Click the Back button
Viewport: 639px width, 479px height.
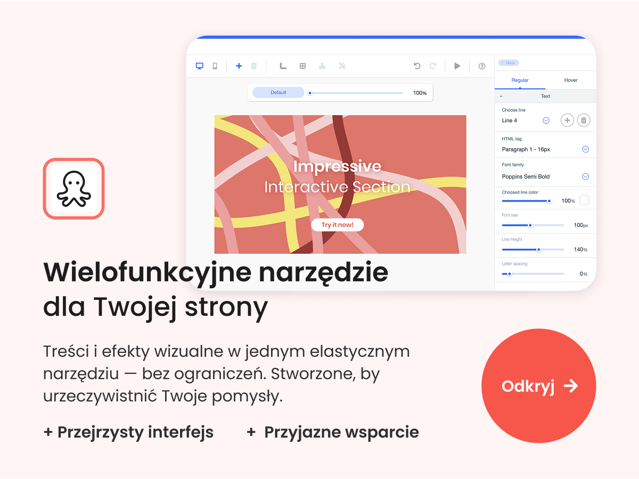(508, 63)
